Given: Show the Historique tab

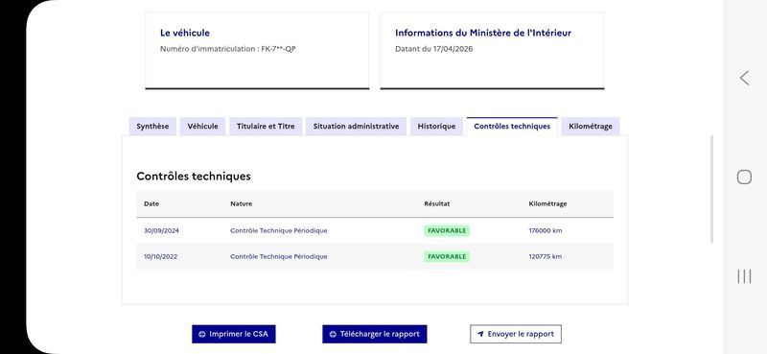Looking at the screenshot, I should coord(436,127).
